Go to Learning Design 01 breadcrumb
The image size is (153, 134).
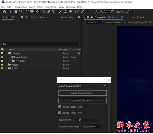point(137,22)
